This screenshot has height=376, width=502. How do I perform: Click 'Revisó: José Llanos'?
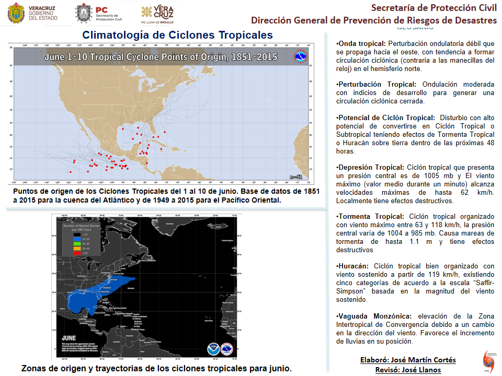[x=408, y=370]
